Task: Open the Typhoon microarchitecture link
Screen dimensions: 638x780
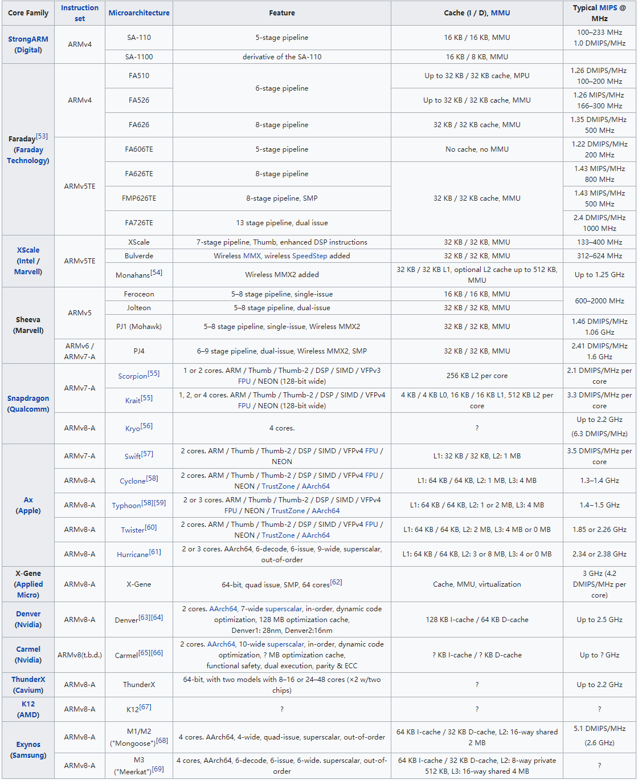Action: [x=126, y=505]
